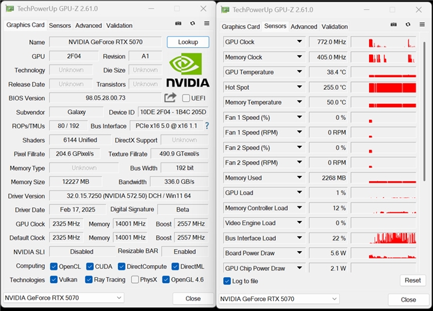Click the BIOS export share icon

171,98
